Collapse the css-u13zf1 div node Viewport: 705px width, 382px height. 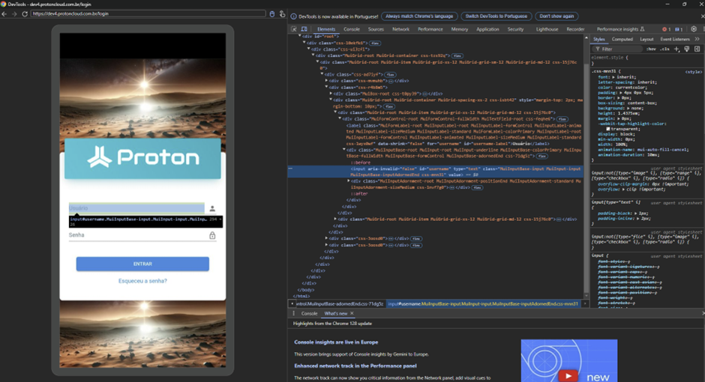coord(309,49)
